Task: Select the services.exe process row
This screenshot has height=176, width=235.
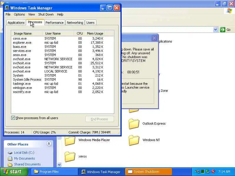Action: point(58,51)
